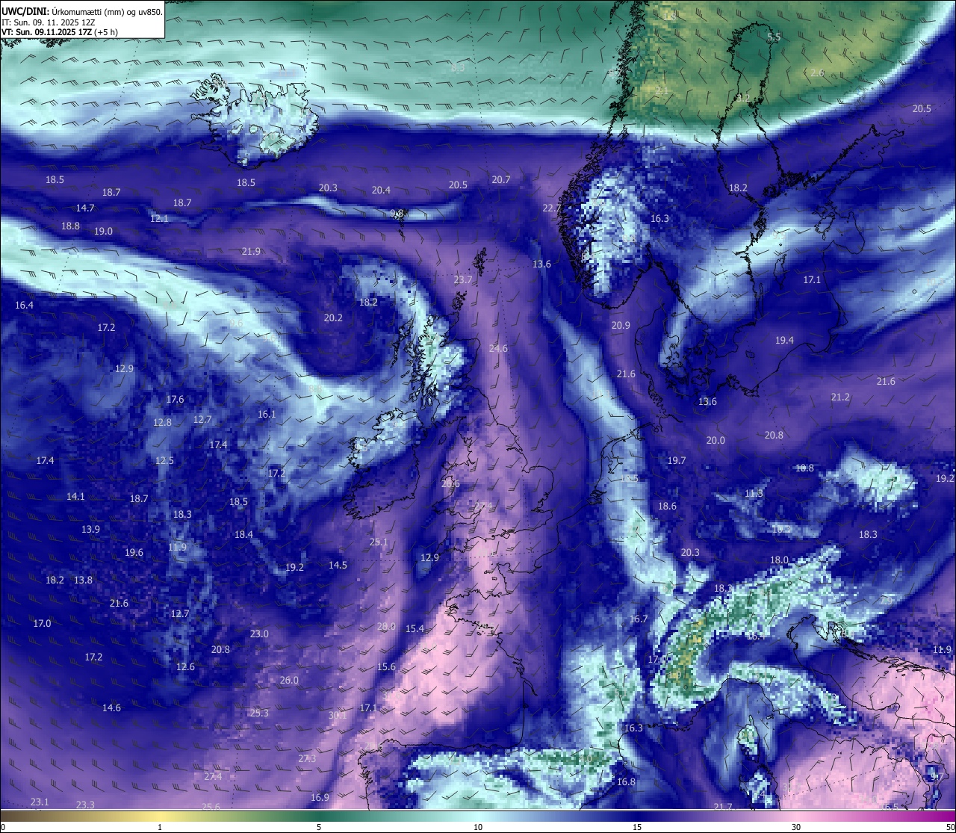The height and width of the screenshot is (833, 956).
Task: Click the 27.4 value label
Action: 213,776
